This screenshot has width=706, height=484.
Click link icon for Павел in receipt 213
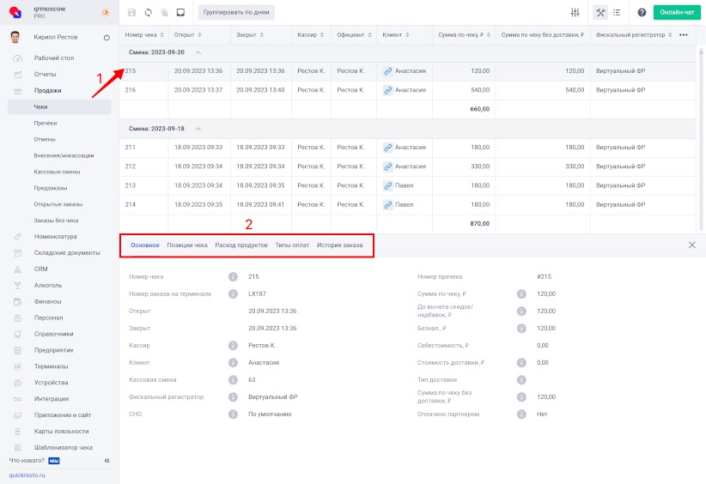[x=387, y=185]
